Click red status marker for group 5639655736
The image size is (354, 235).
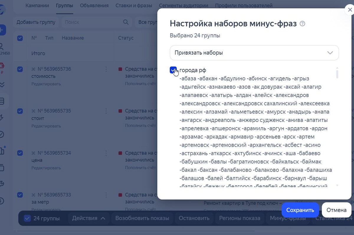120,69
